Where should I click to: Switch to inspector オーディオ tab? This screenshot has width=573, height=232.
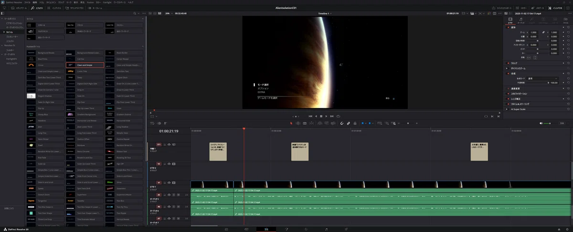[x=521, y=20]
